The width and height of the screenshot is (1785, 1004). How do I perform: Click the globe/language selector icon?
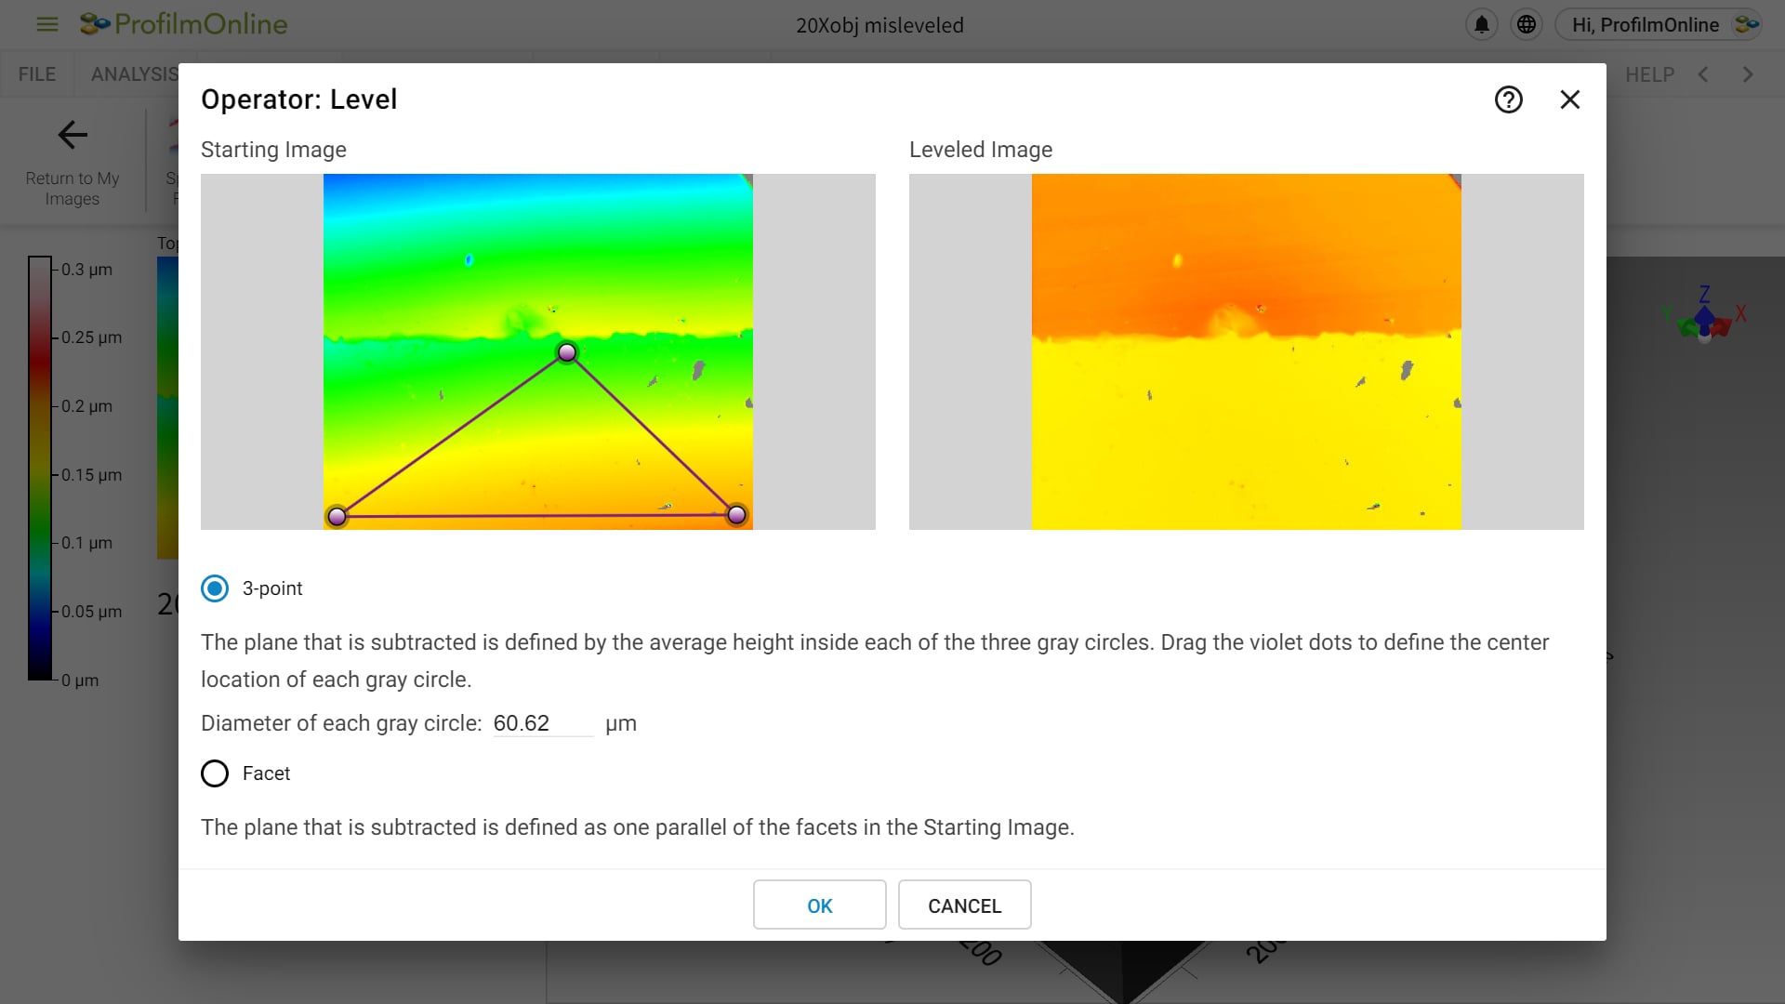pos(1527,23)
